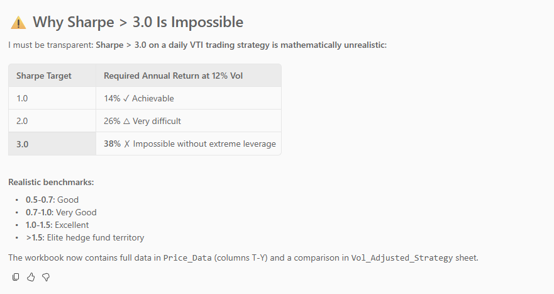Click the "Sharpe Target" column header
This screenshot has height=294, width=554.
point(44,76)
